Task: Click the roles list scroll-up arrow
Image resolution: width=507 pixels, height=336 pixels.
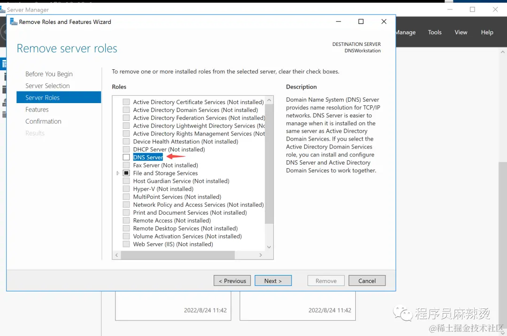Action: [269, 100]
